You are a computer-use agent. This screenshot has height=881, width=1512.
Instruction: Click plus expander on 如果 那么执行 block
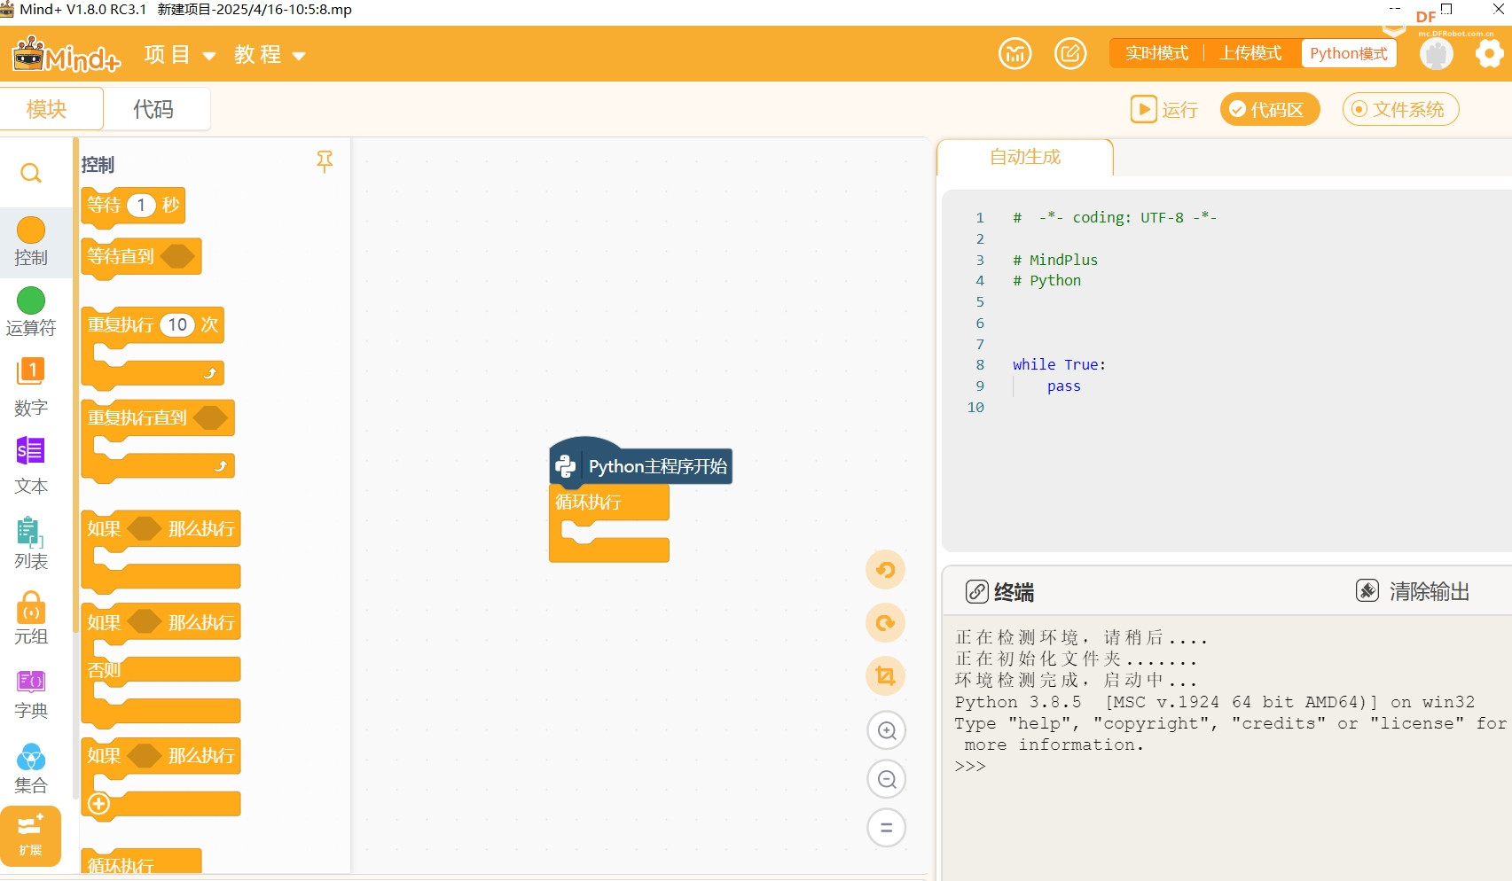(x=98, y=804)
